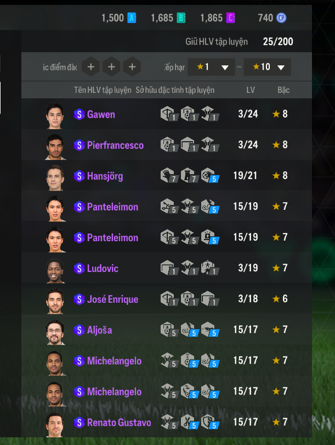335x445 pixels.
Task: Click Gawen's purple S grade badge
Action: point(80,115)
